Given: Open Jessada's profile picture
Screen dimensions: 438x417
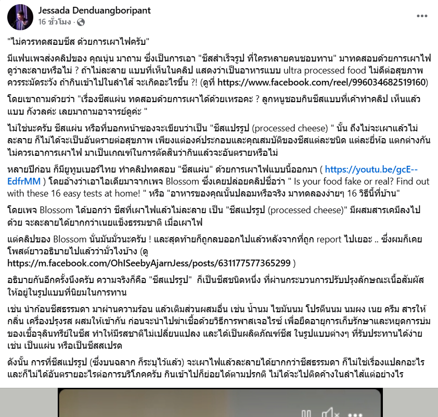Looking at the screenshot, I should [20, 17].
